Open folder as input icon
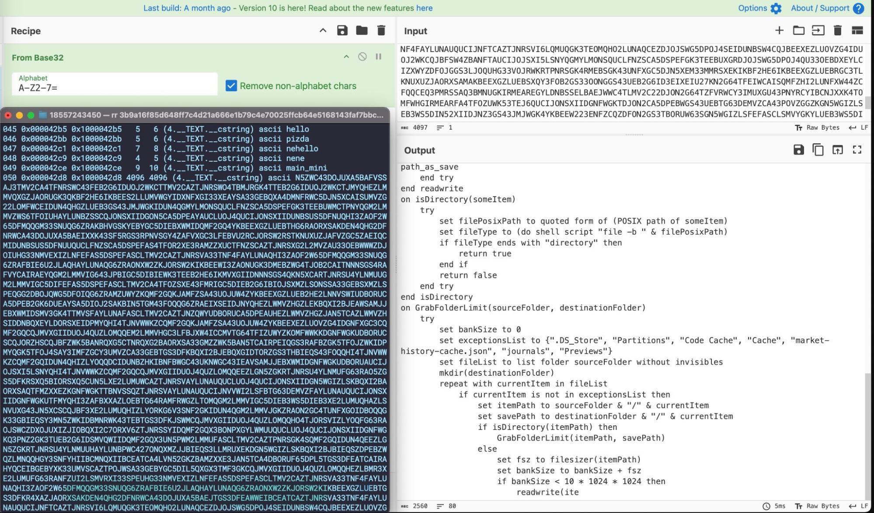The width and height of the screenshot is (874, 513). click(x=799, y=31)
